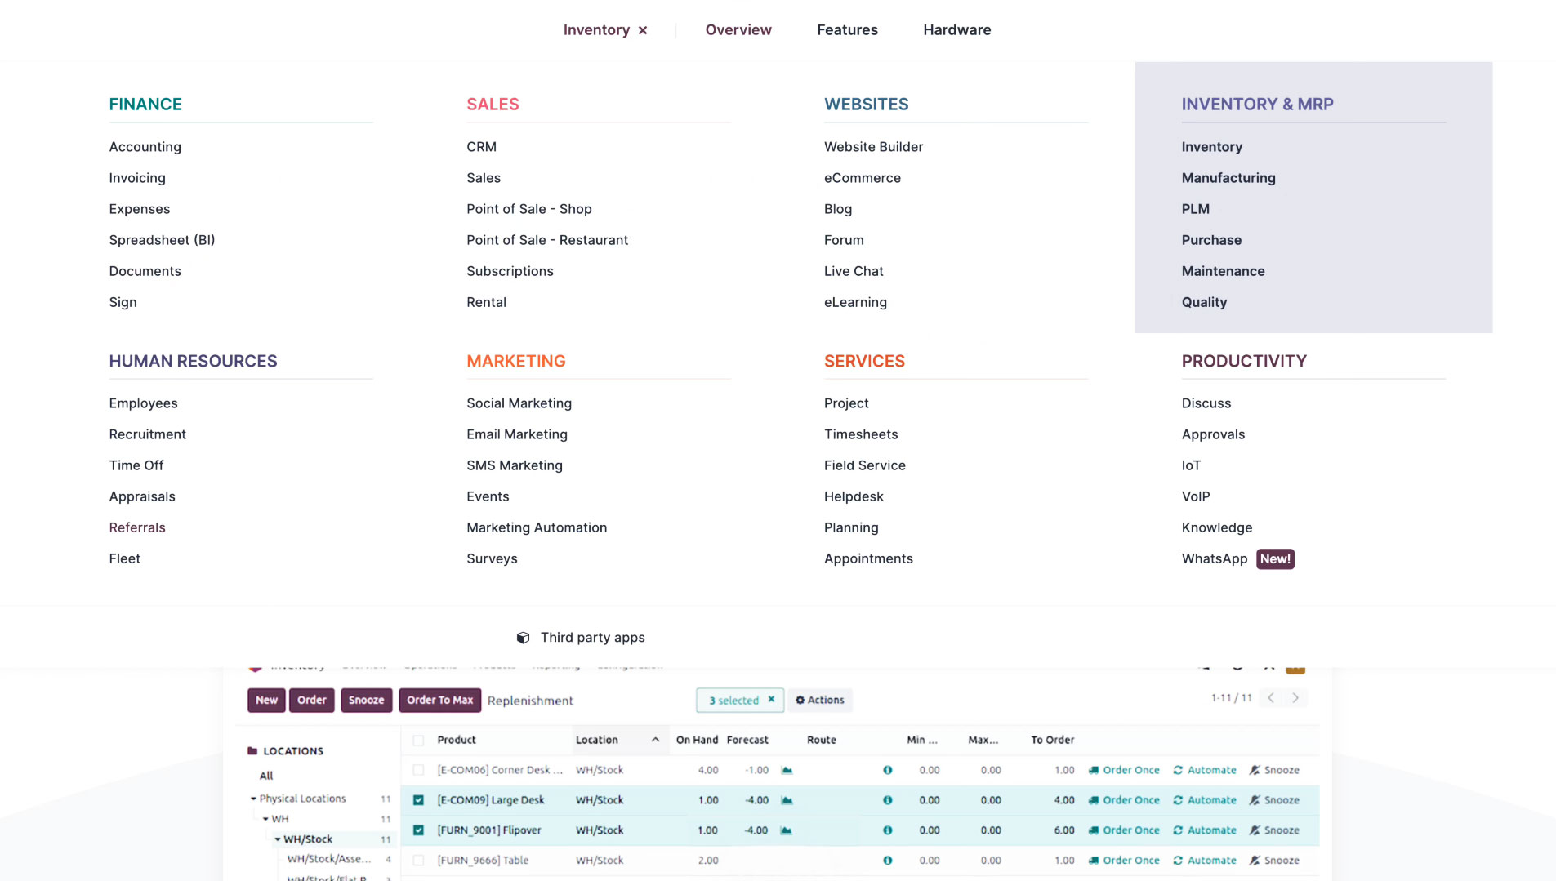Open the WhatsApp app link

pos(1215,558)
